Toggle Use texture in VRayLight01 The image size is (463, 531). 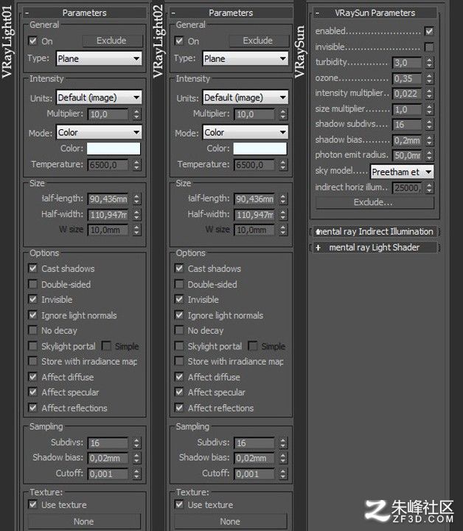click(32, 504)
